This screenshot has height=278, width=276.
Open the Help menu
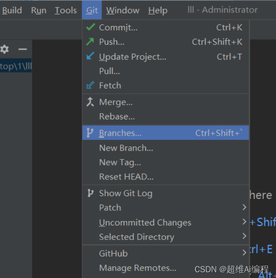[158, 10]
